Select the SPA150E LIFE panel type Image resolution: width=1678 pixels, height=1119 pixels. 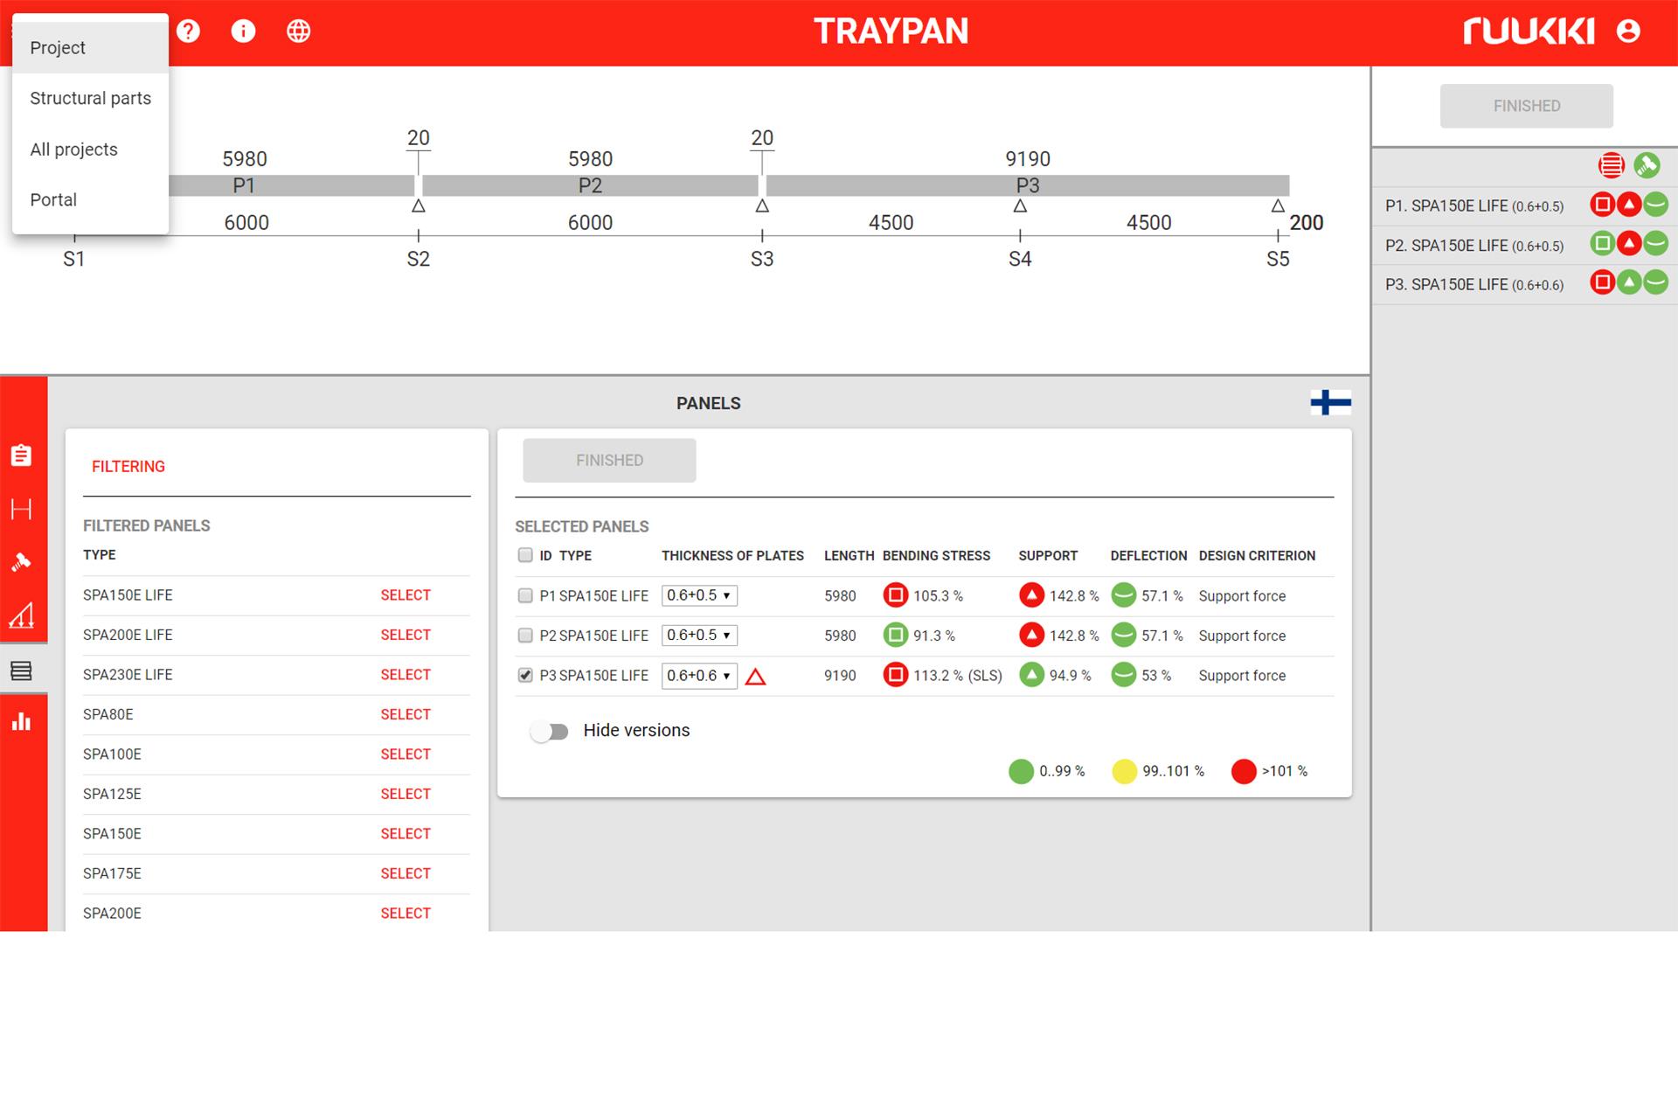pos(406,595)
